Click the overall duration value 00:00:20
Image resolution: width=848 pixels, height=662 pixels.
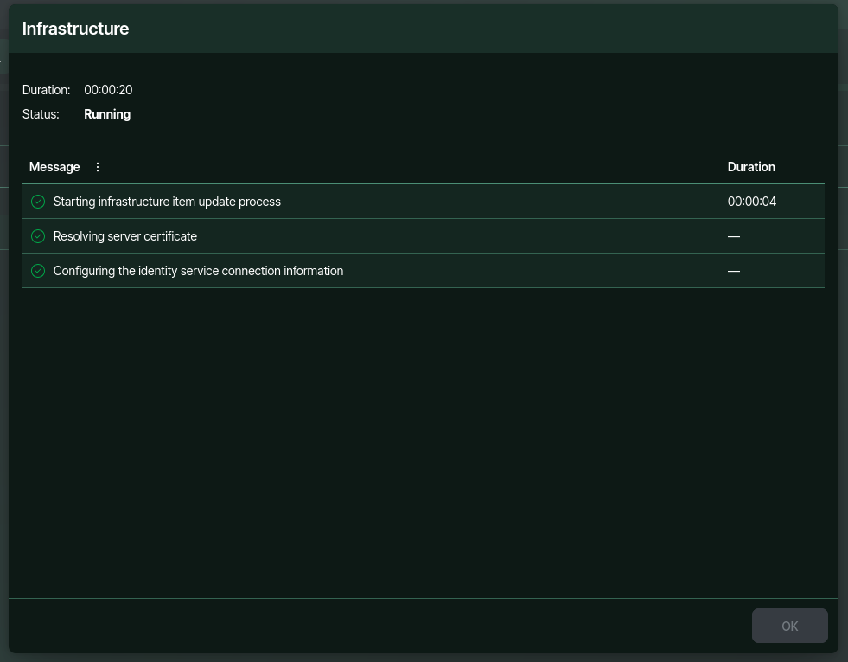[x=108, y=90]
